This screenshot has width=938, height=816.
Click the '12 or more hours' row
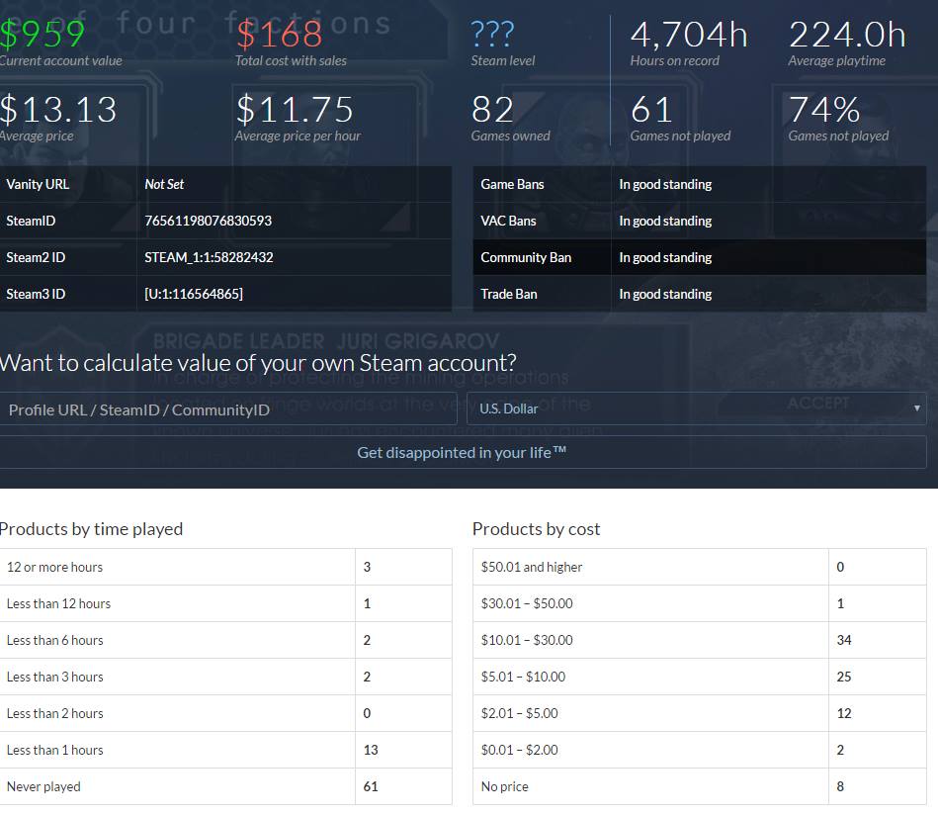point(225,567)
